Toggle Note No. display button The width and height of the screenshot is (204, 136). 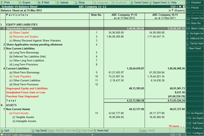coord(195,23)
